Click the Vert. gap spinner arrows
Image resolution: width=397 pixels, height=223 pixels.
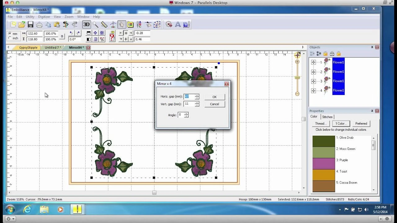197,104
